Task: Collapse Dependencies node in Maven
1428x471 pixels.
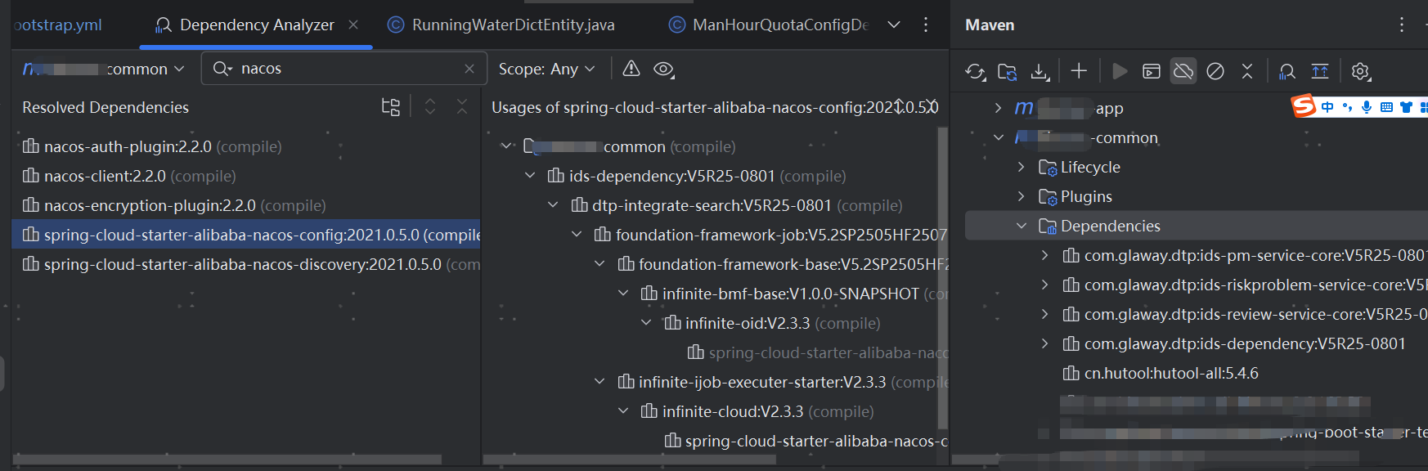Action: tap(1021, 226)
